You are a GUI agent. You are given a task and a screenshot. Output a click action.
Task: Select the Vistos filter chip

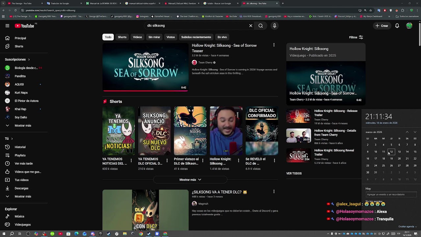tap(170, 37)
